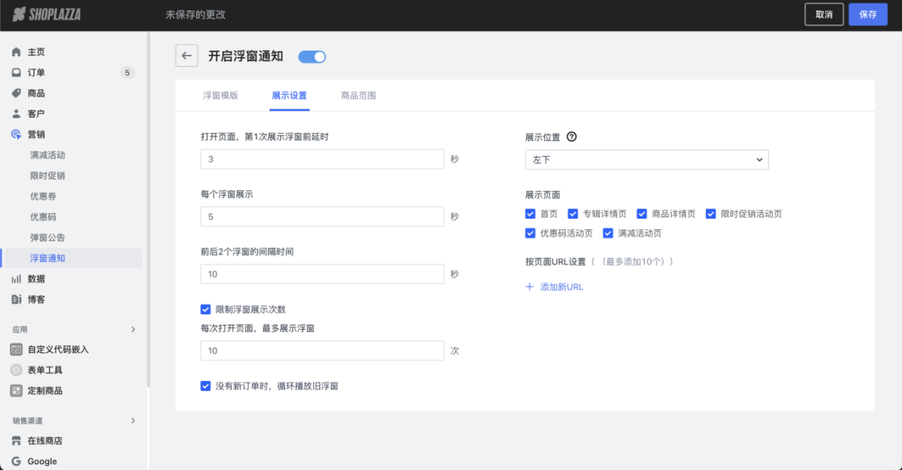Click the customer person icon beside 客户
The image size is (902, 470).
click(16, 113)
